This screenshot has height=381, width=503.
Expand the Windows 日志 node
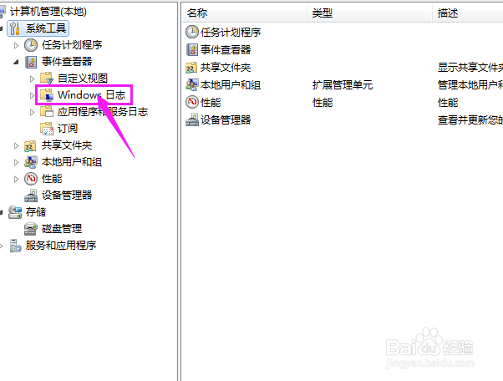tap(32, 95)
